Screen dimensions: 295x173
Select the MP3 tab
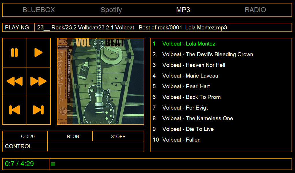click(x=183, y=10)
